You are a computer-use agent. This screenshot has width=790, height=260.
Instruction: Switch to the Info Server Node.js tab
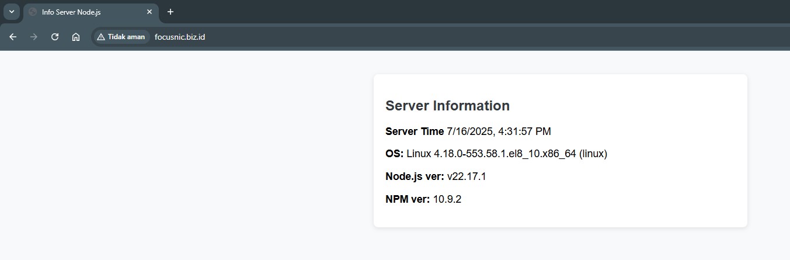point(88,12)
